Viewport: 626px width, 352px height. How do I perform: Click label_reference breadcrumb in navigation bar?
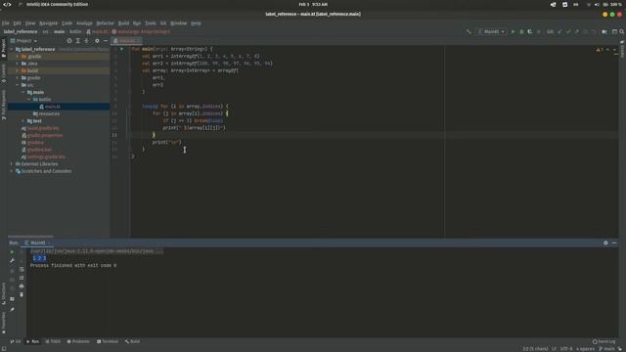[x=21, y=31]
